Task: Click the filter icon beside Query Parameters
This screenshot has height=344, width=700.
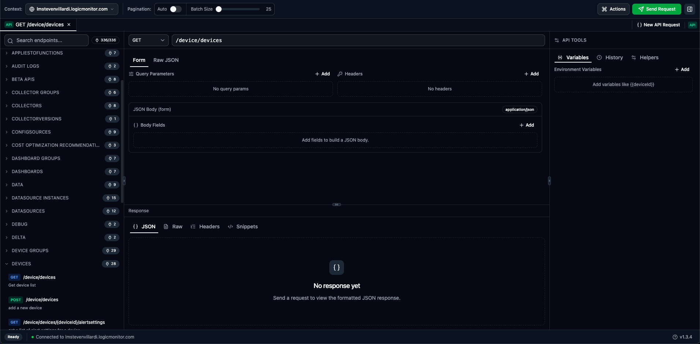Action: click(x=131, y=74)
